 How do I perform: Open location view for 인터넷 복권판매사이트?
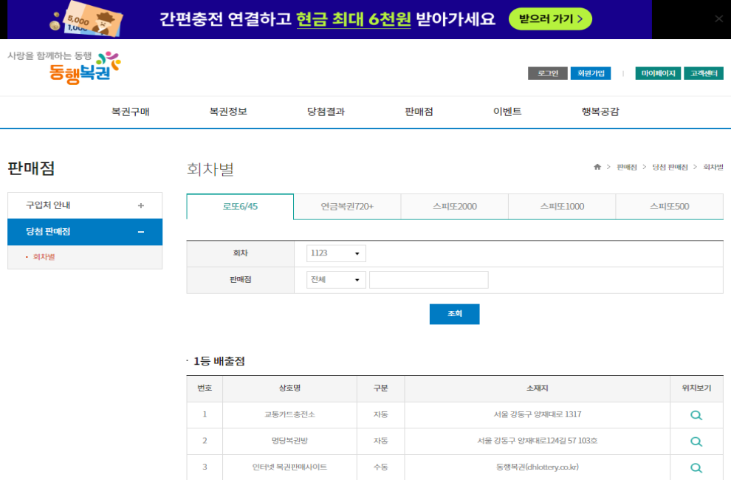(x=695, y=467)
